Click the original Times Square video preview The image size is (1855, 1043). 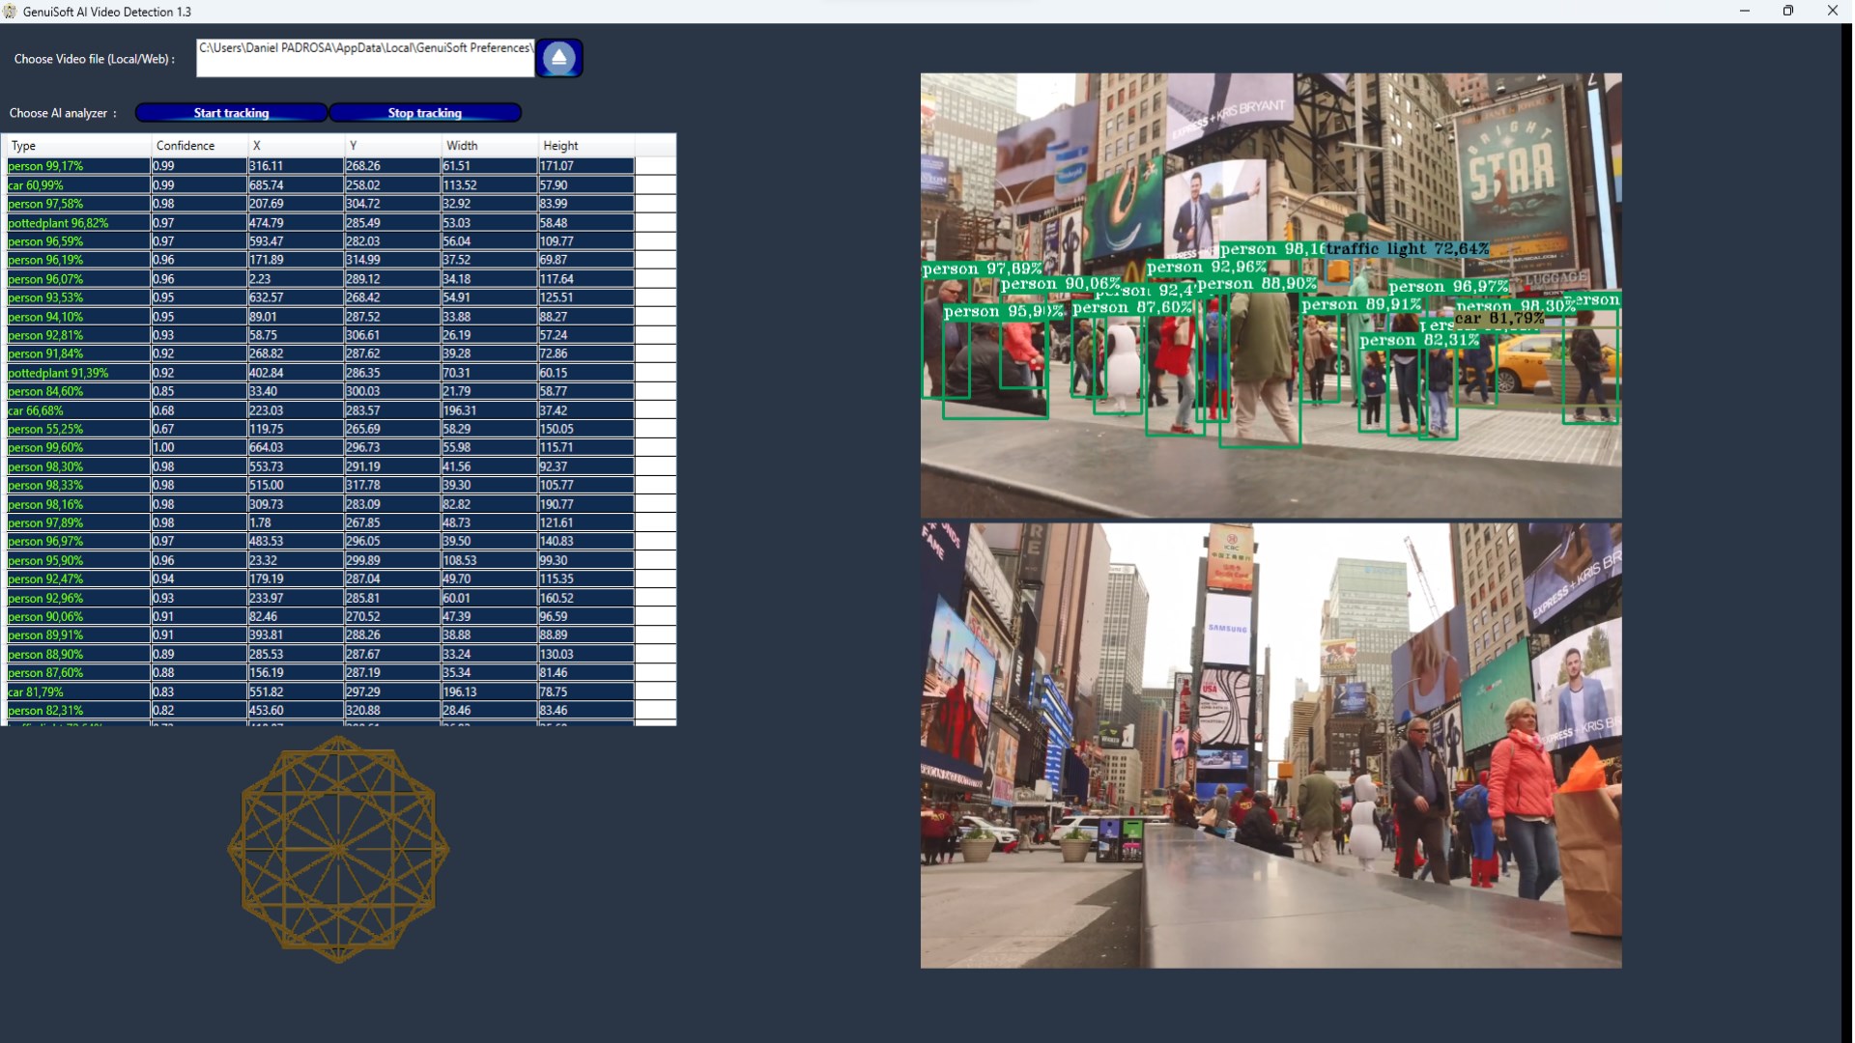(x=1270, y=746)
